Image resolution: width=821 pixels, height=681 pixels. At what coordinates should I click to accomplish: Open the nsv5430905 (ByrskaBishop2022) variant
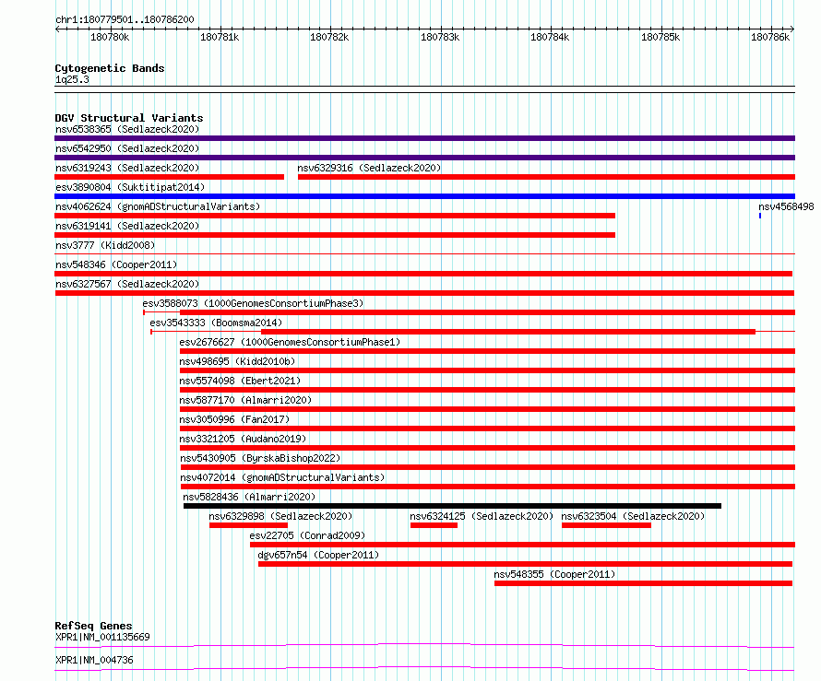coord(260,458)
